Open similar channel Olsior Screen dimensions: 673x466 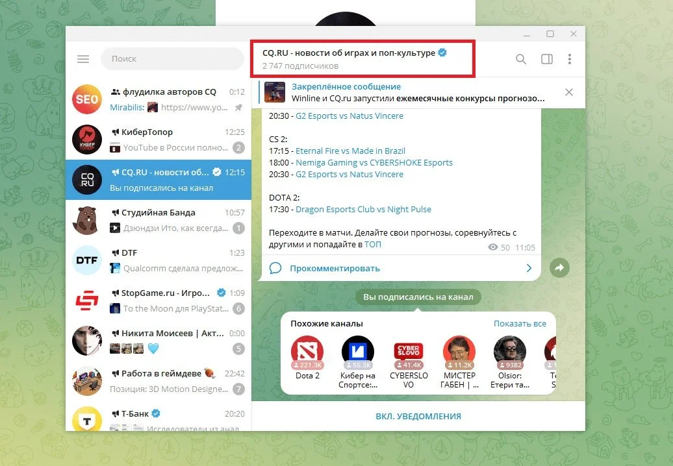point(510,362)
